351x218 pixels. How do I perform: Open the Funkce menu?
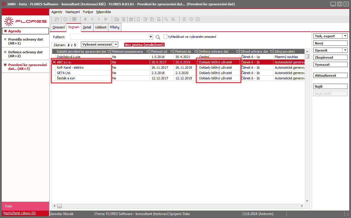tap(88, 12)
